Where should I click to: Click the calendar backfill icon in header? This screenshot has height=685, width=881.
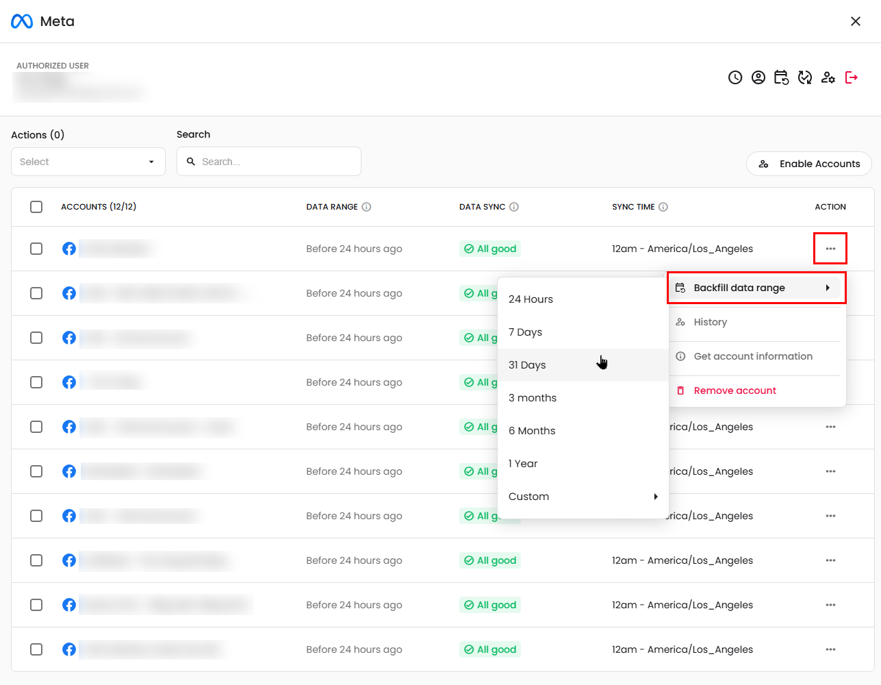click(781, 77)
